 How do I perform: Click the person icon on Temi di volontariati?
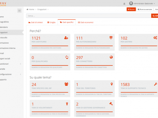point(67,104)
